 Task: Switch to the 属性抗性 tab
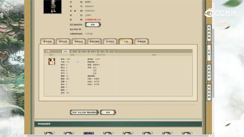[x=63, y=42]
